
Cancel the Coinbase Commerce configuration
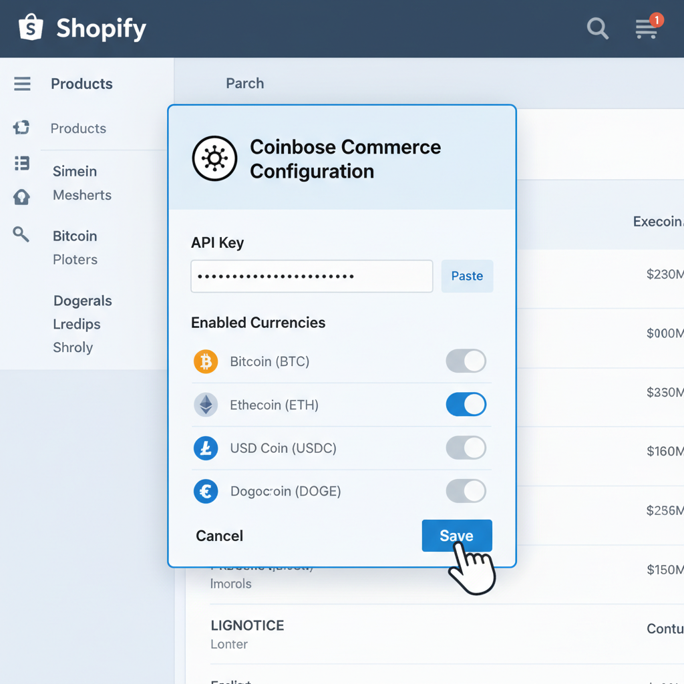(219, 535)
